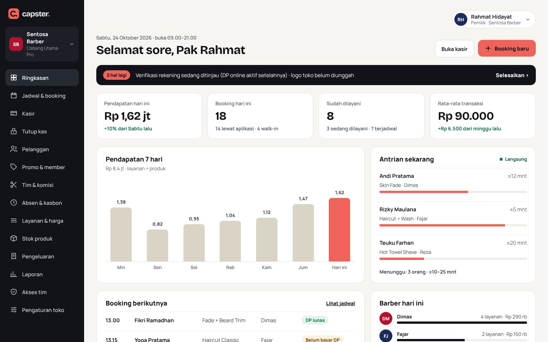Click Selesaikan chevron in the banner

click(527, 76)
